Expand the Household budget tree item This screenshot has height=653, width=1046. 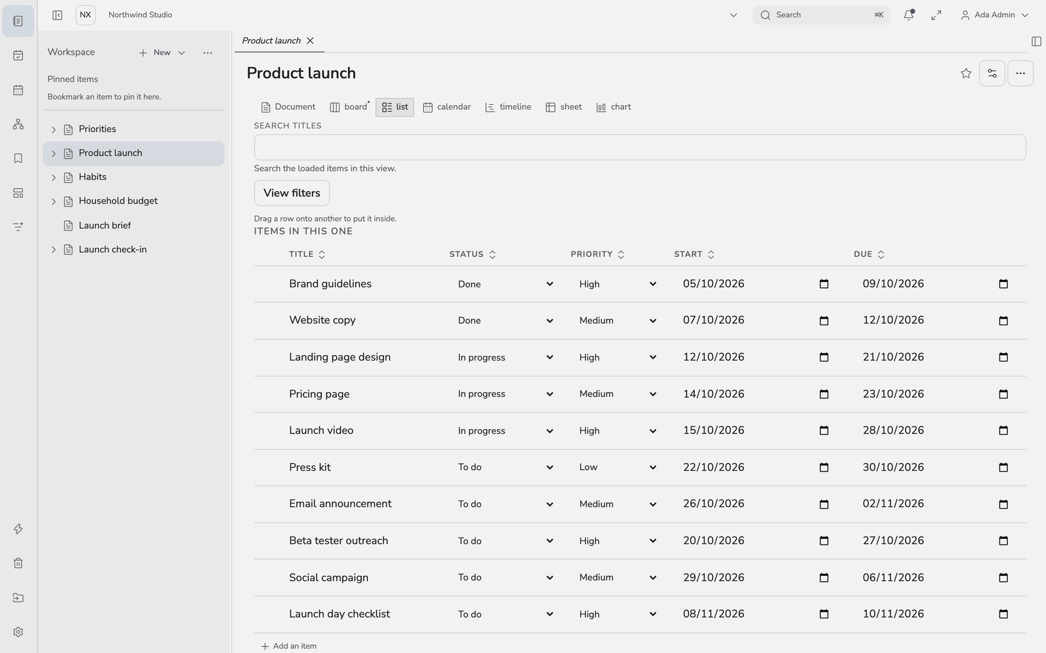[x=54, y=201]
